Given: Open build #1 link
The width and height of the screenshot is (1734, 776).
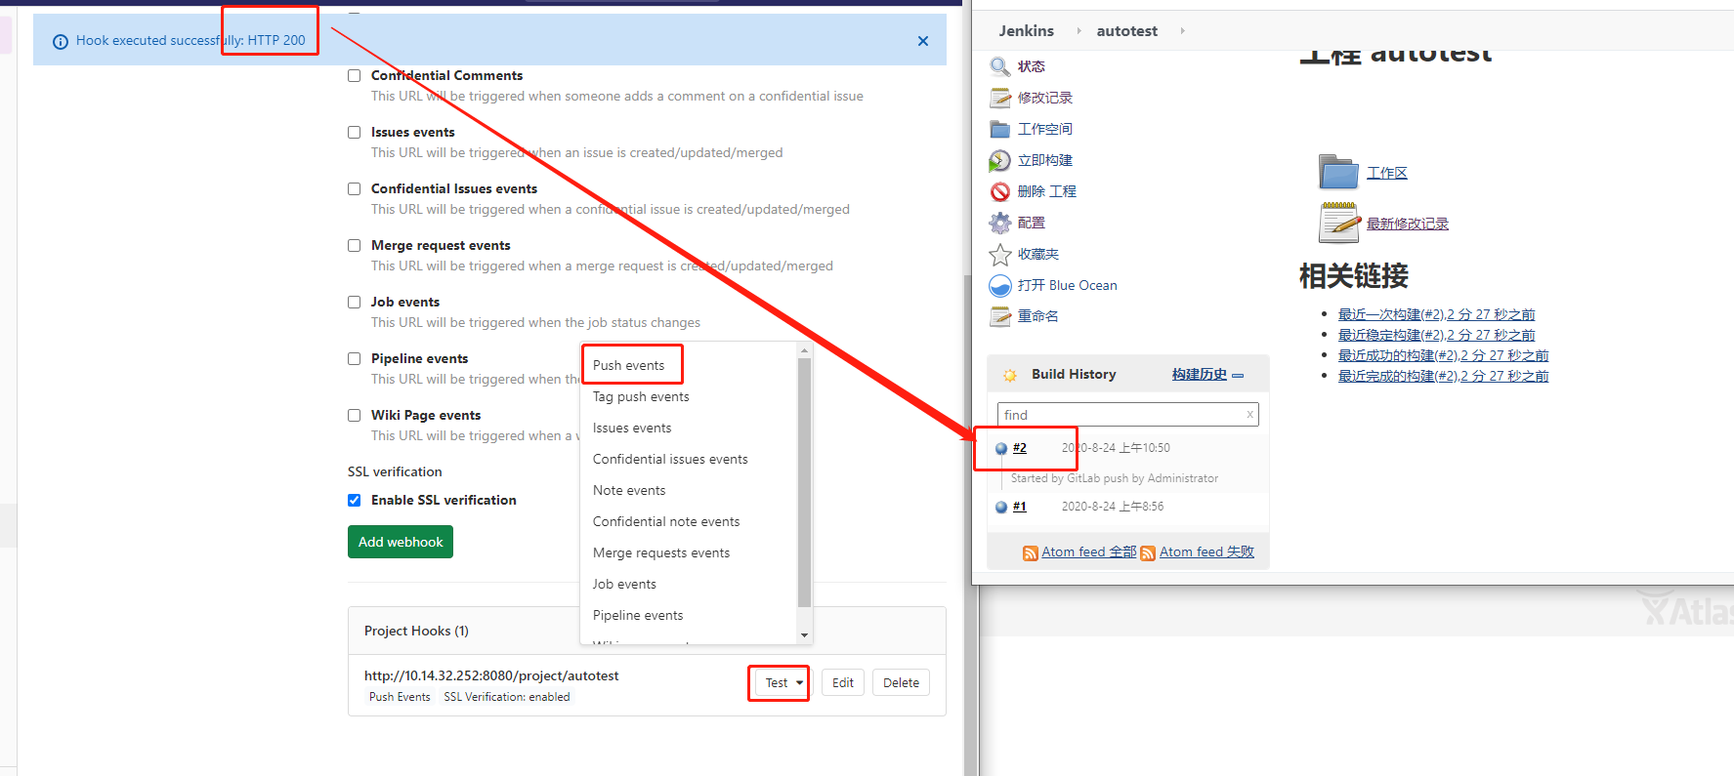Looking at the screenshot, I should click(x=1020, y=507).
